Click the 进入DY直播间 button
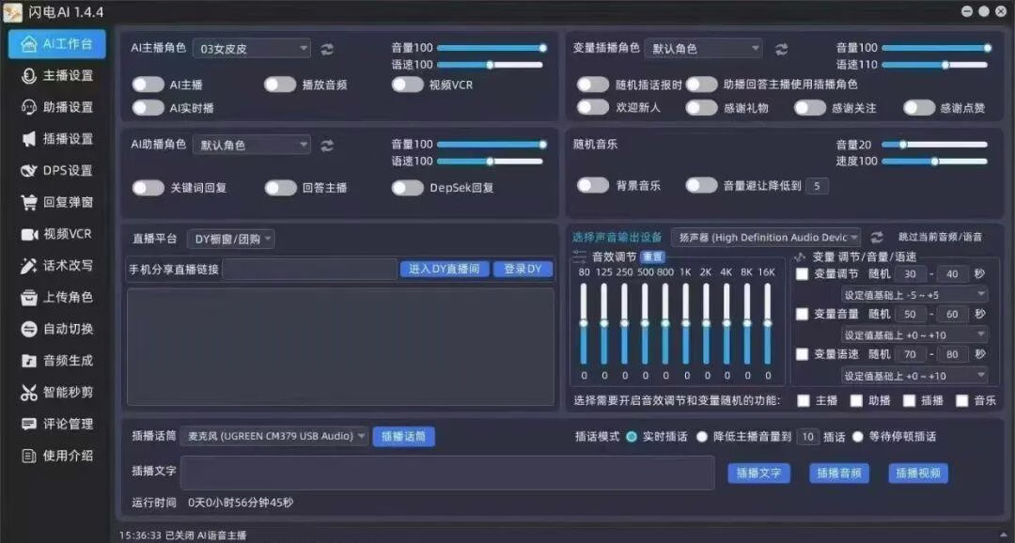 point(444,270)
